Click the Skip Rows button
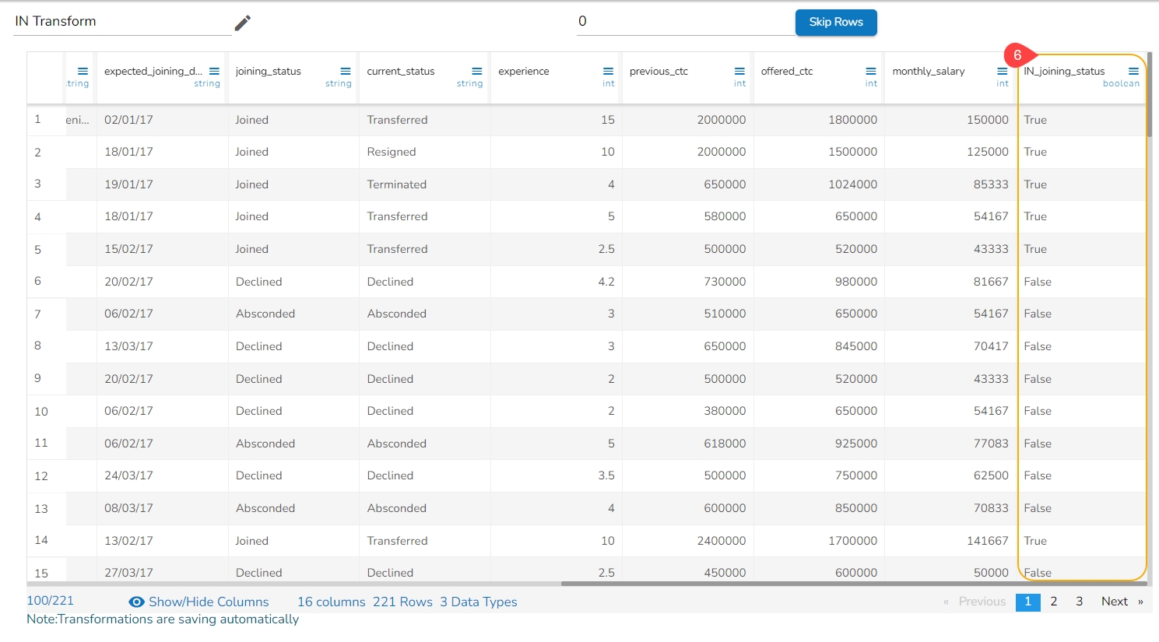This screenshot has width=1159, height=642. point(835,22)
